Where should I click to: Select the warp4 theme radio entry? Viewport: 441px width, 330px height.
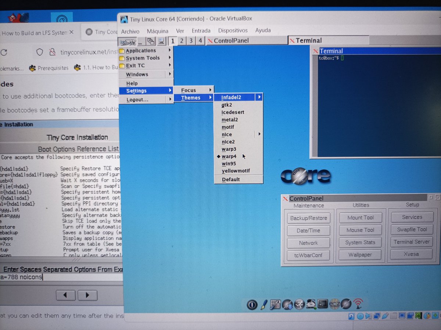pyautogui.click(x=238, y=157)
